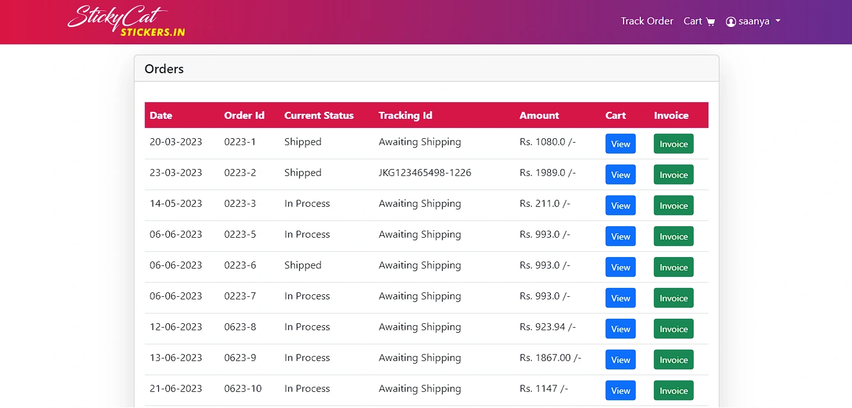852x408 pixels.
Task: View cart for order 0623-8
Action: (620, 329)
